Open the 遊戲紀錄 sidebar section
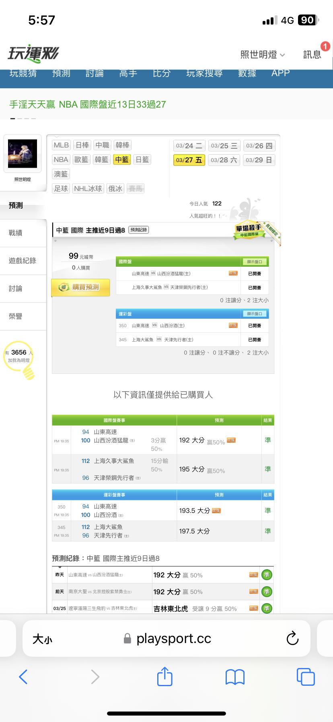 [x=23, y=261]
